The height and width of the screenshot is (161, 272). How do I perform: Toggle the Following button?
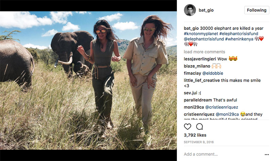[256, 10]
